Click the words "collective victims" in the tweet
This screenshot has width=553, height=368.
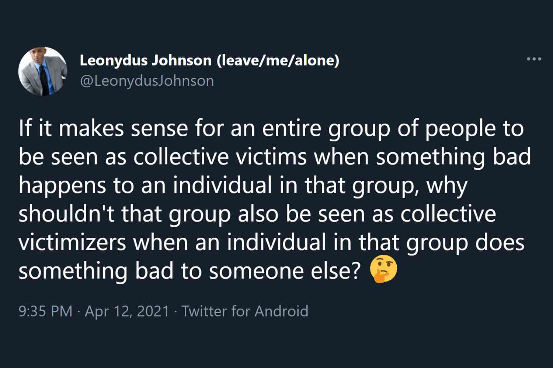(x=220, y=157)
